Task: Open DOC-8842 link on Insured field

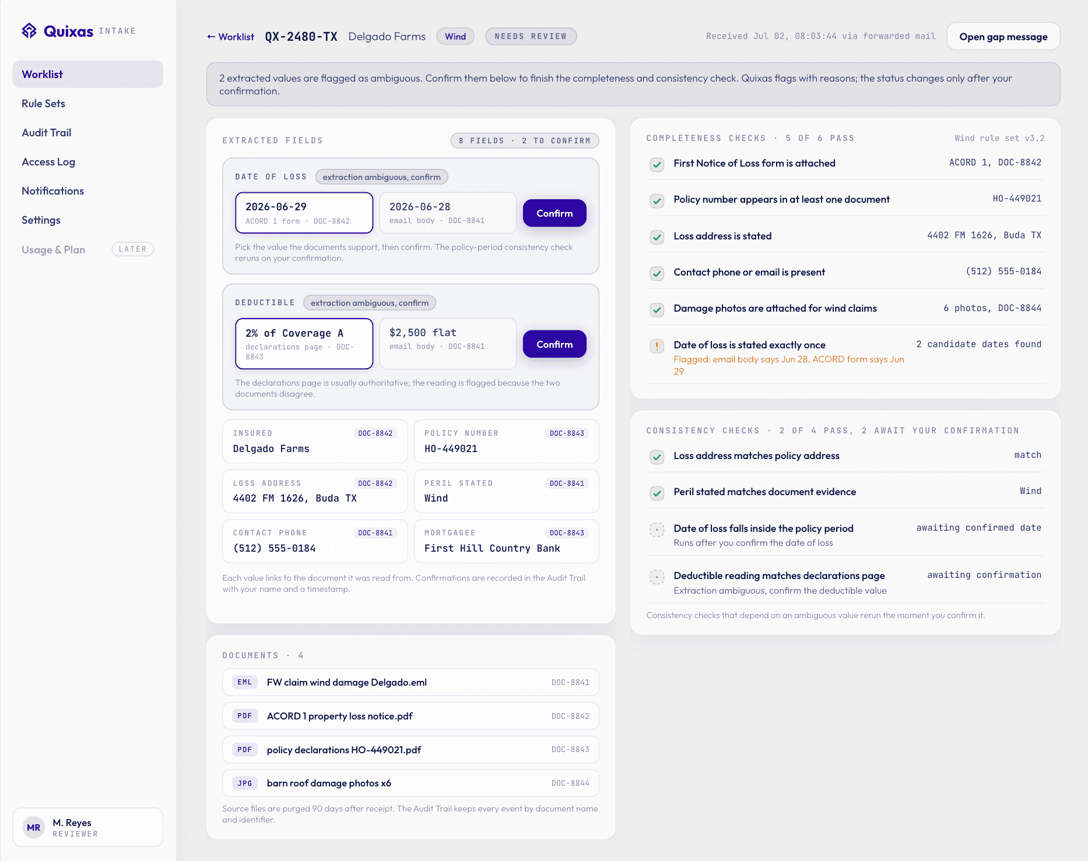Action: (x=375, y=433)
